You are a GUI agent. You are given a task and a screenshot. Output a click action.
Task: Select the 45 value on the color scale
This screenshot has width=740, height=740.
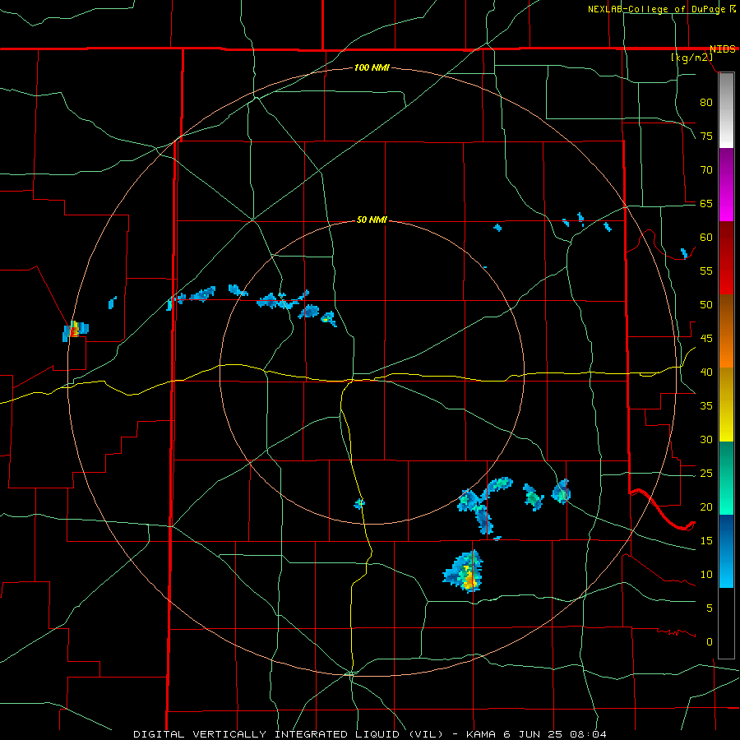click(706, 339)
